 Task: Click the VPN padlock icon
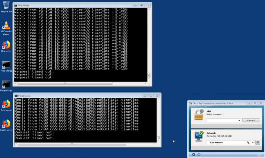click(199, 115)
